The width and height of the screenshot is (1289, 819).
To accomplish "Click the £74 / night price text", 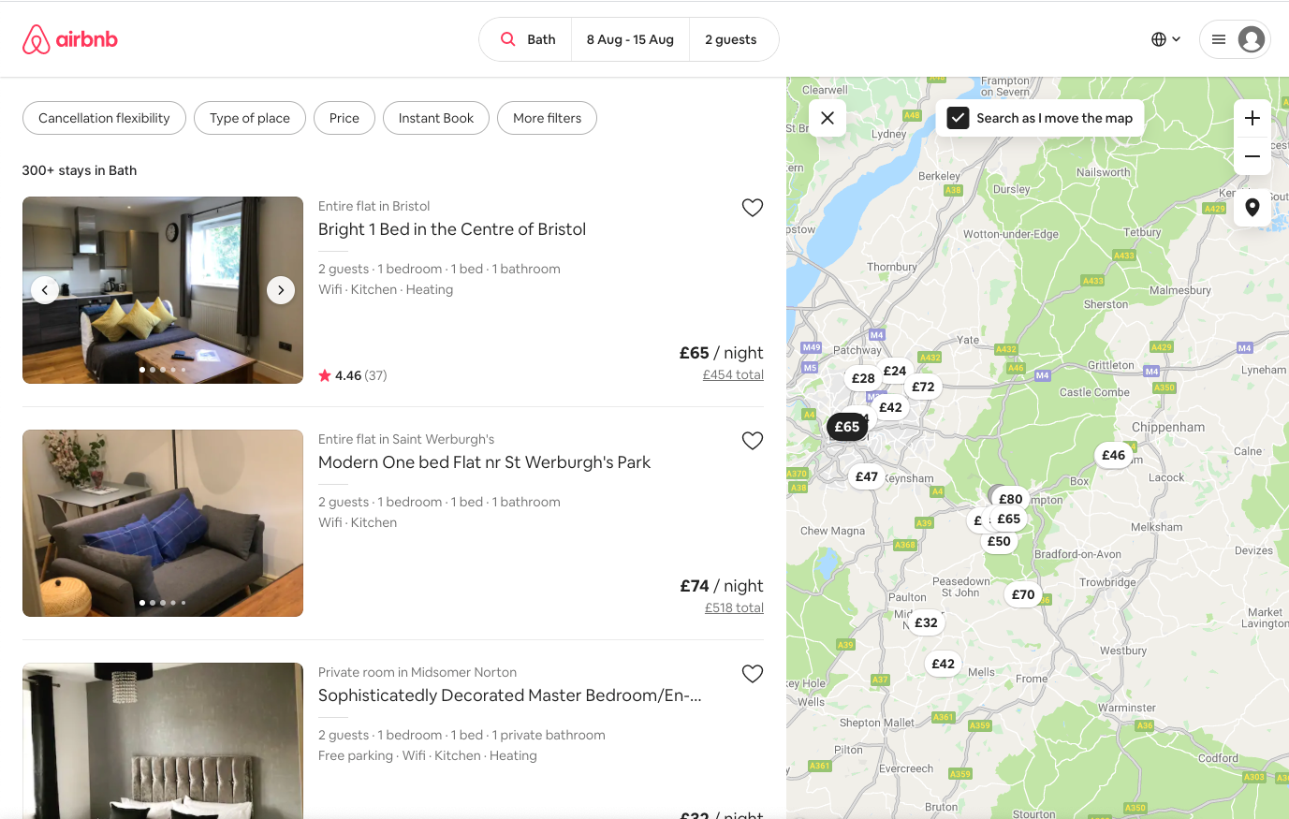I will click(722, 586).
